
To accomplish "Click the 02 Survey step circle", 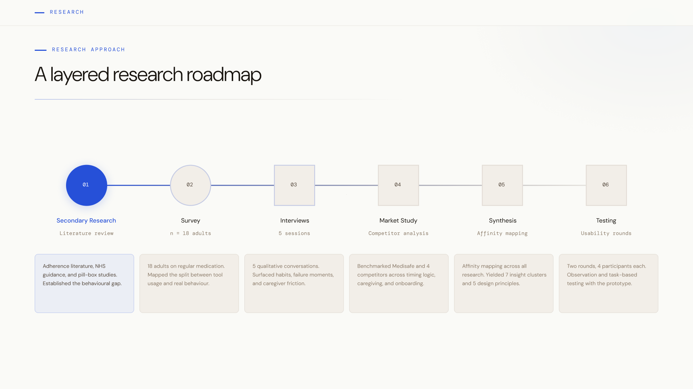I will [x=190, y=185].
